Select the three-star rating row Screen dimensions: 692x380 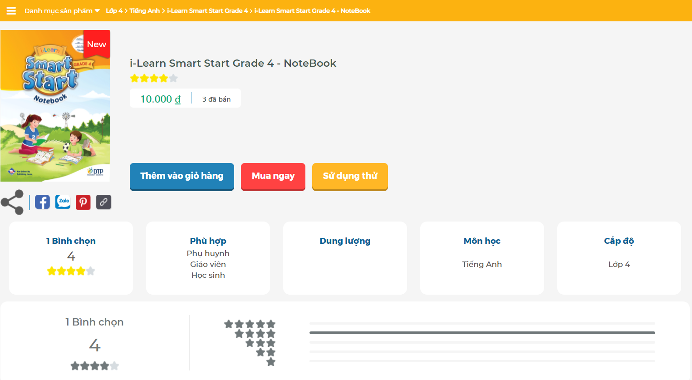tap(260, 343)
